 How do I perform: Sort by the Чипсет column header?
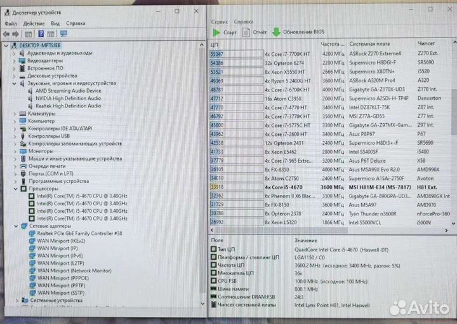click(x=426, y=43)
